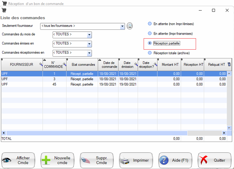The width and height of the screenshot is (234, 169).
Task: Click the Quitter button
Action: 214,160
